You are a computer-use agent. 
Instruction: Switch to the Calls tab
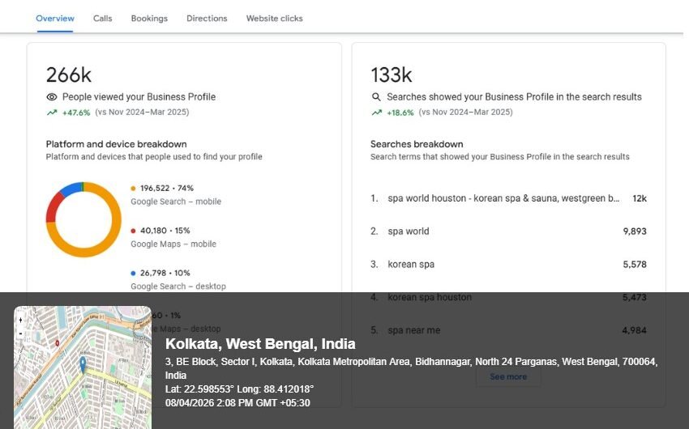[x=102, y=19]
